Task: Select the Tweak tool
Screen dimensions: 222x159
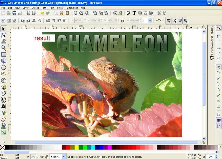Action: pyautogui.click(x=3, y=42)
